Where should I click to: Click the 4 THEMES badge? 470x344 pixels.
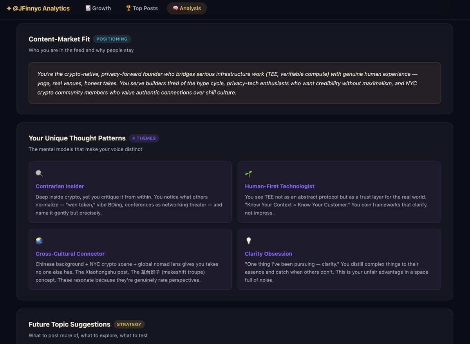[144, 138]
